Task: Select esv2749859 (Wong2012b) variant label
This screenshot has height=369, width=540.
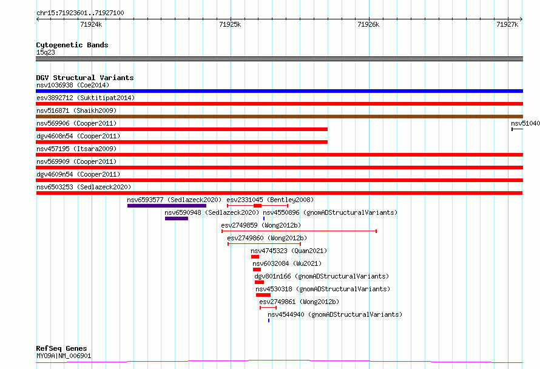Action: [261, 225]
